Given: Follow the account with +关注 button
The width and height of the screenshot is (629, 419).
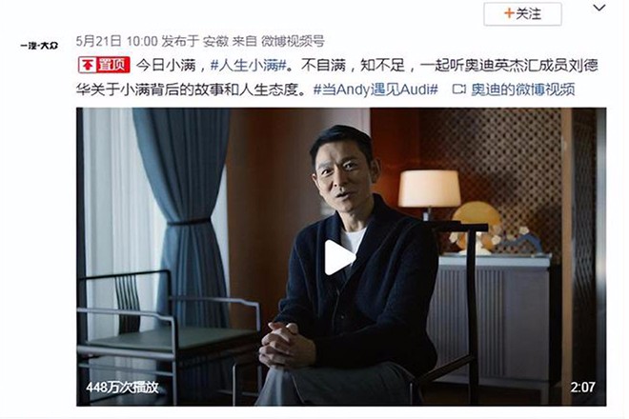Looking at the screenshot, I should [x=522, y=14].
